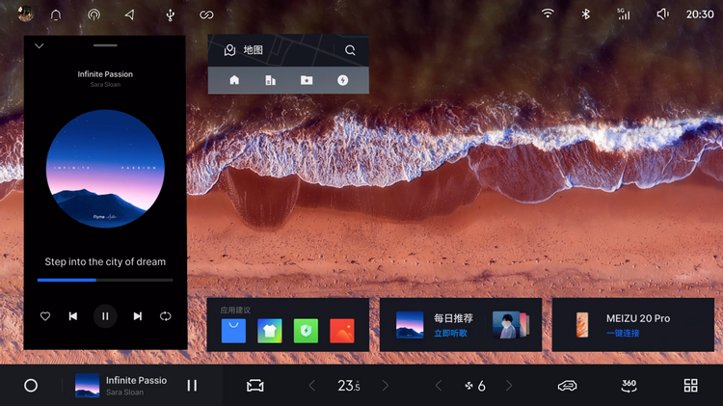723x406 pixels.
Task: Toggle repeat mode in the music player
Action: (166, 315)
